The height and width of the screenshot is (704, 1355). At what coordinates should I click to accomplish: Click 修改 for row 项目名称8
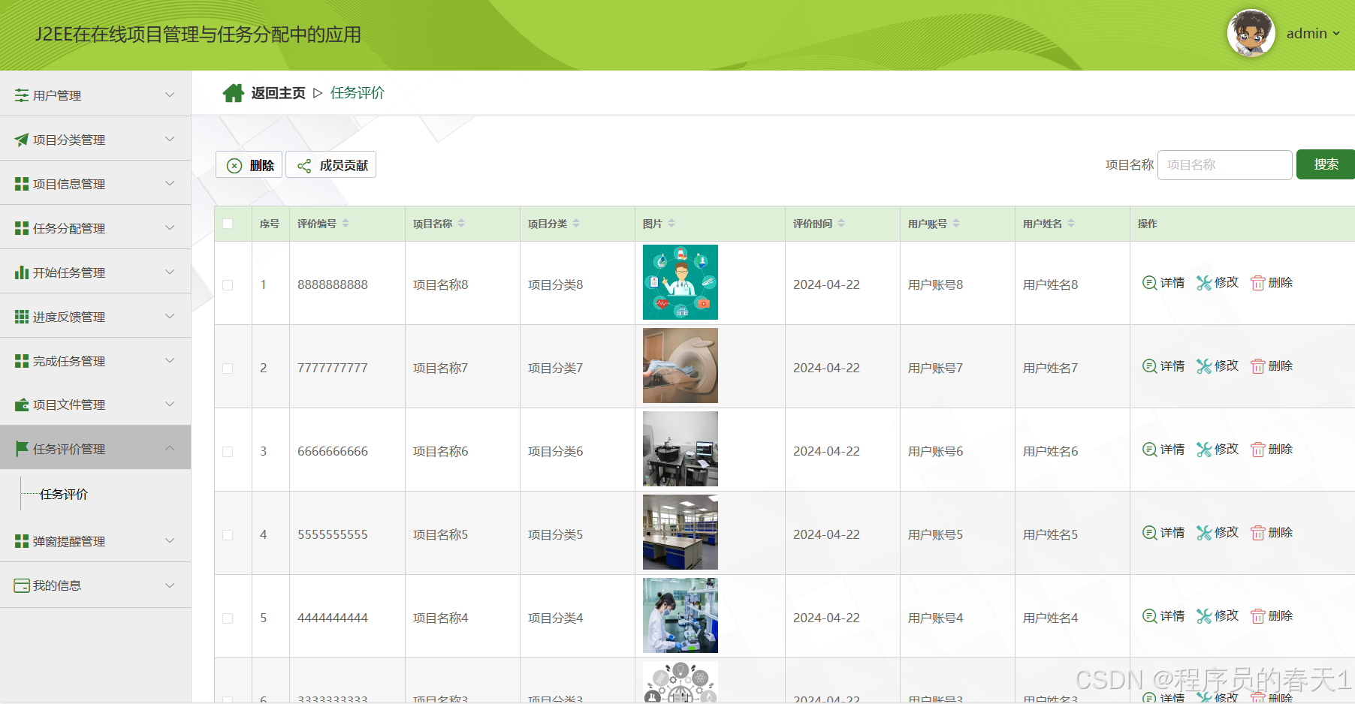(1218, 283)
